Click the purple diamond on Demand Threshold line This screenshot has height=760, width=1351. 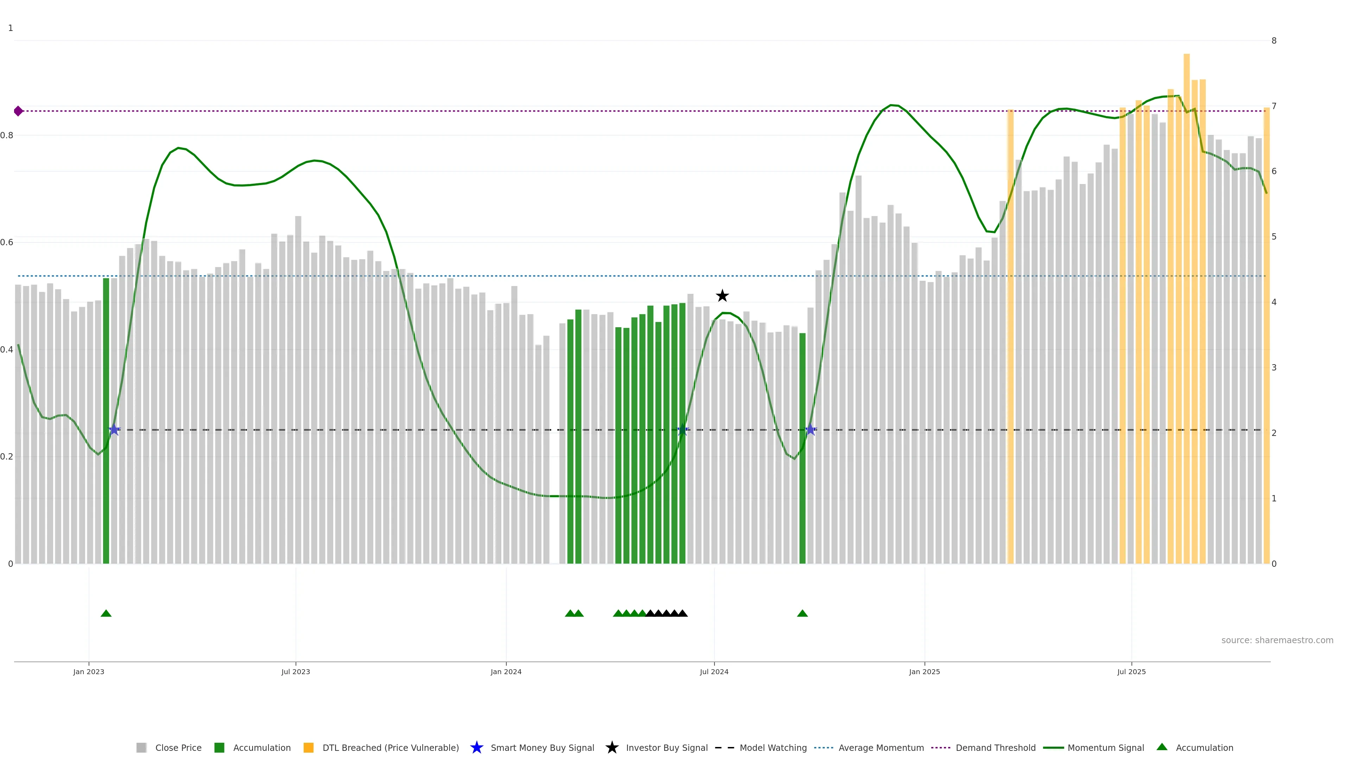coord(18,111)
